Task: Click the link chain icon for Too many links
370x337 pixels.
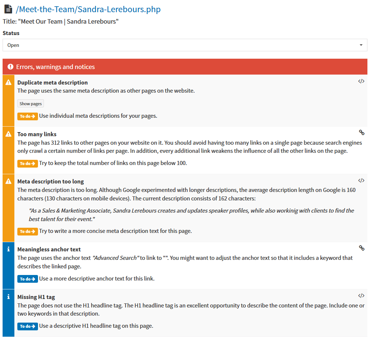Action: [362, 132]
